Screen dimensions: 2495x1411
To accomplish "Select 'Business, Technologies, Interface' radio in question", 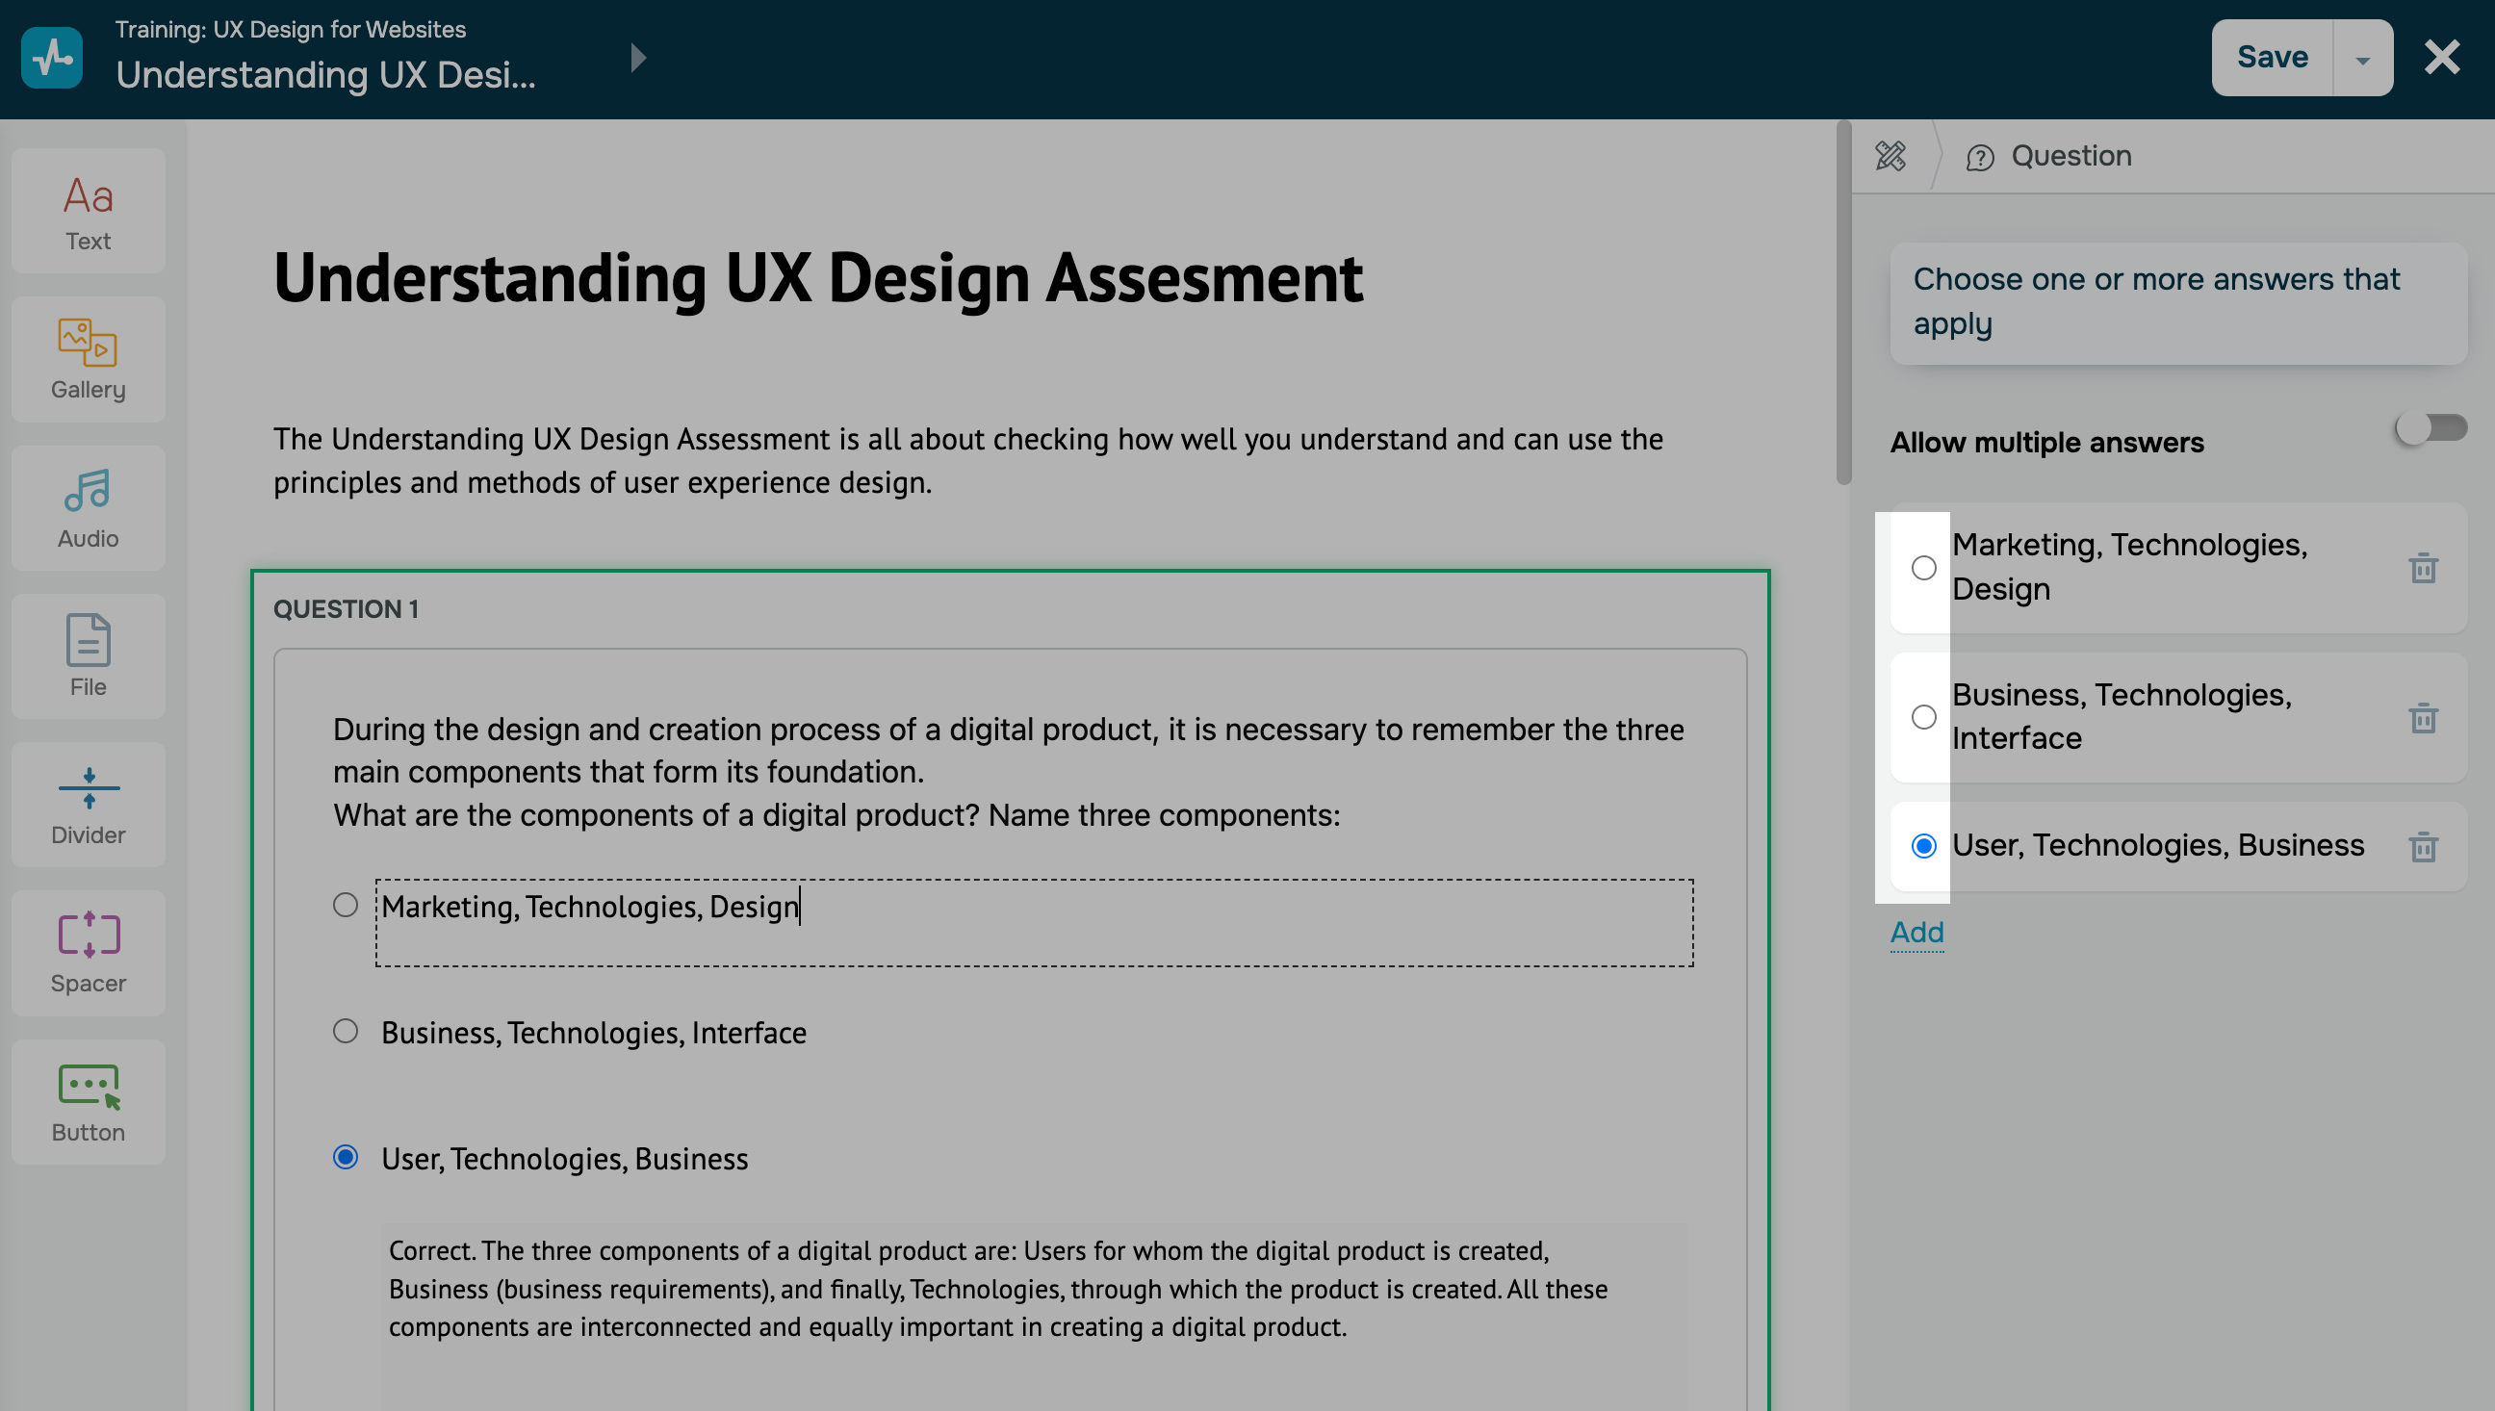I will point(345,1031).
